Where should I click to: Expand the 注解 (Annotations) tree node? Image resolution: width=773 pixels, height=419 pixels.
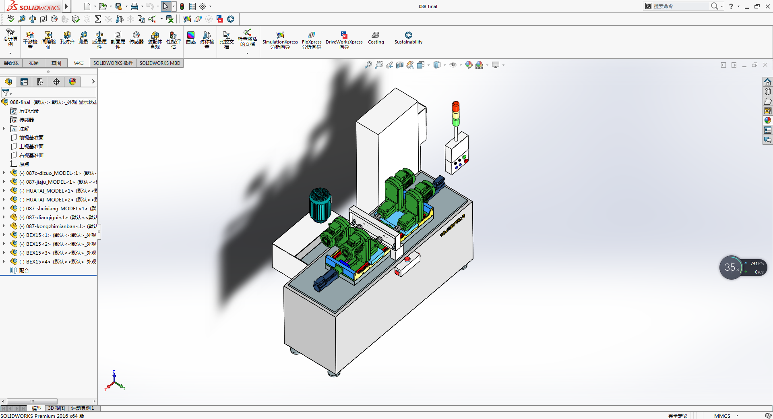(5, 129)
